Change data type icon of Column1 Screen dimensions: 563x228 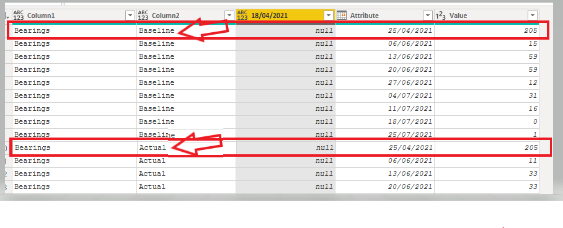[19, 15]
